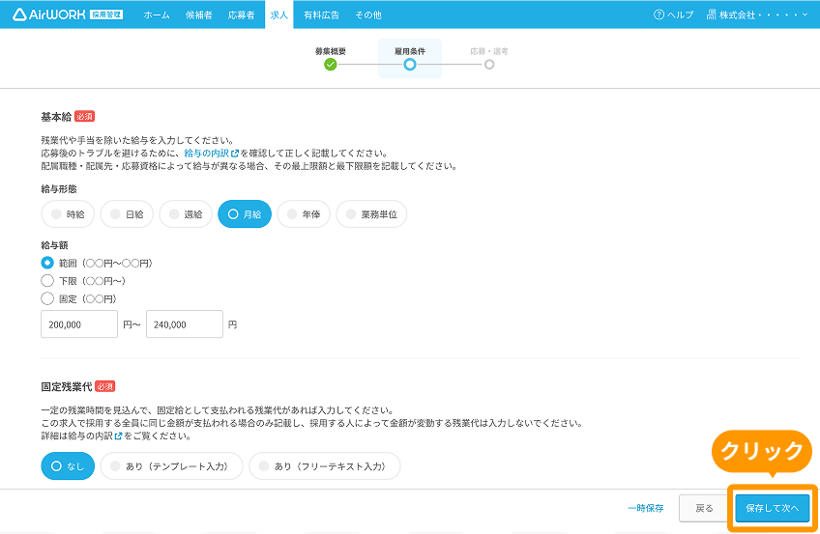This screenshot has width=820, height=534.
Task: Go to the ホーム menu
Action: pyautogui.click(x=157, y=15)
